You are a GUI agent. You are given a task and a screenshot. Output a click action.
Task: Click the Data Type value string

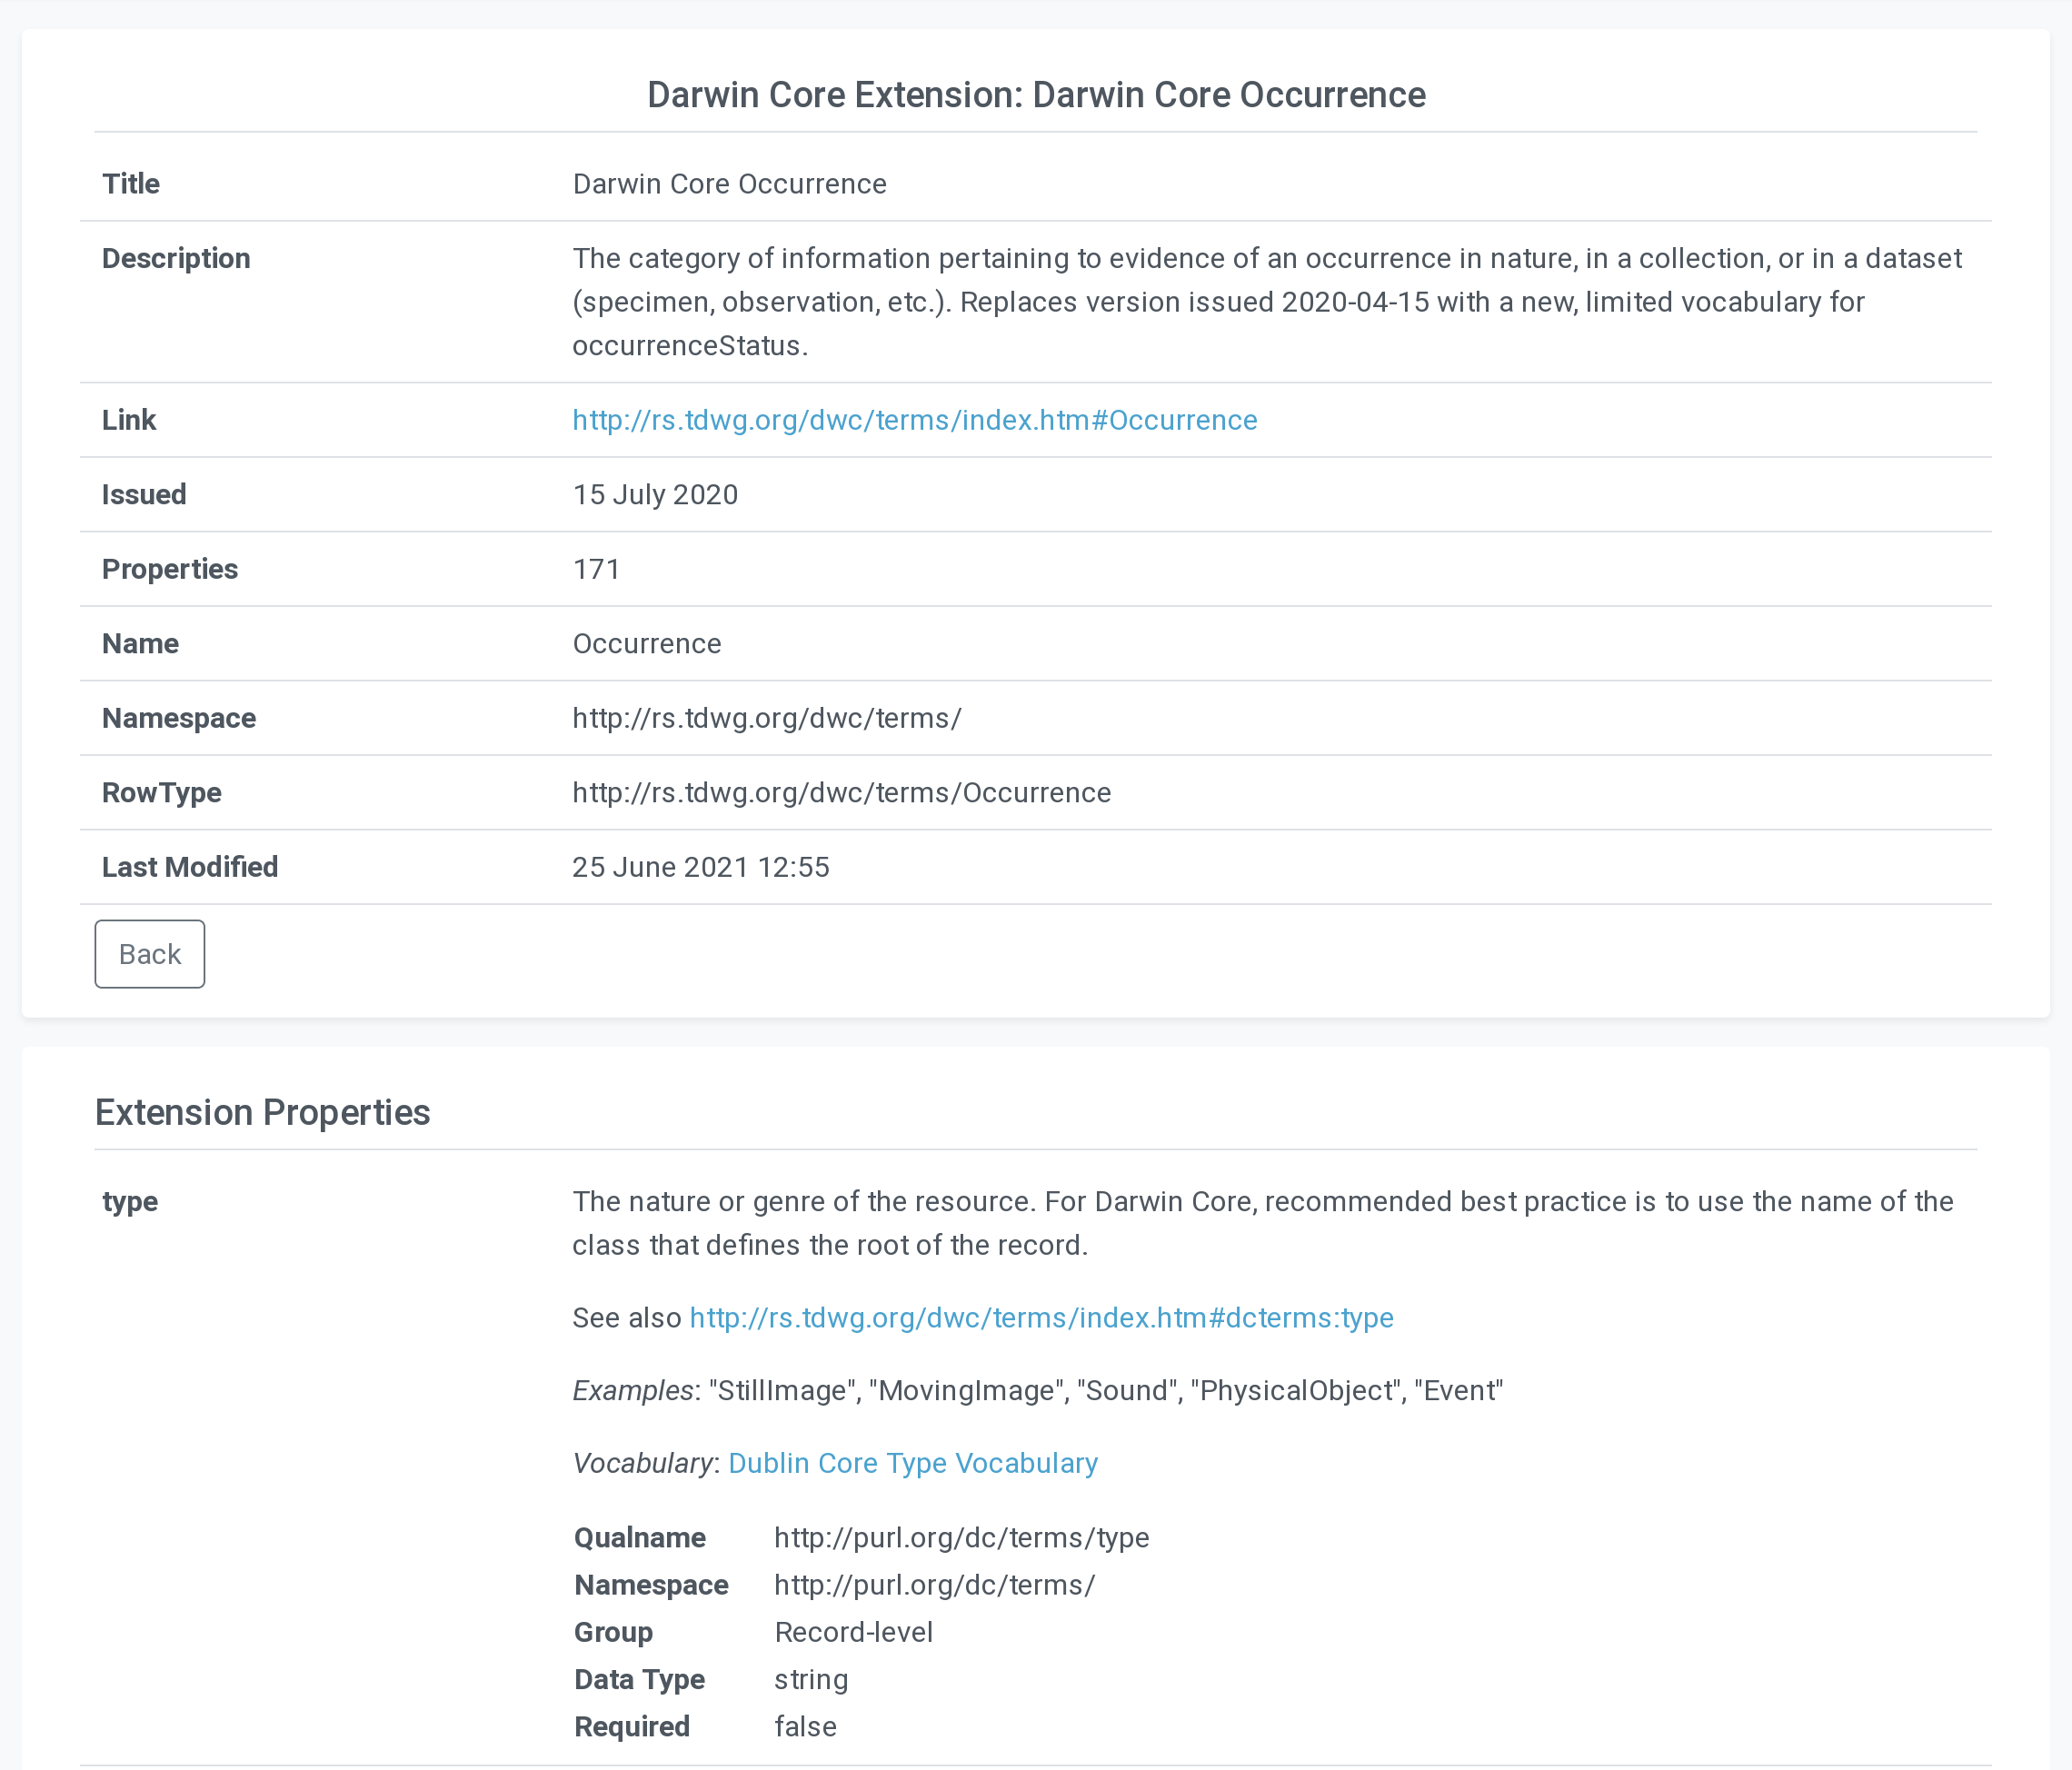click(x=811, y=1679)
